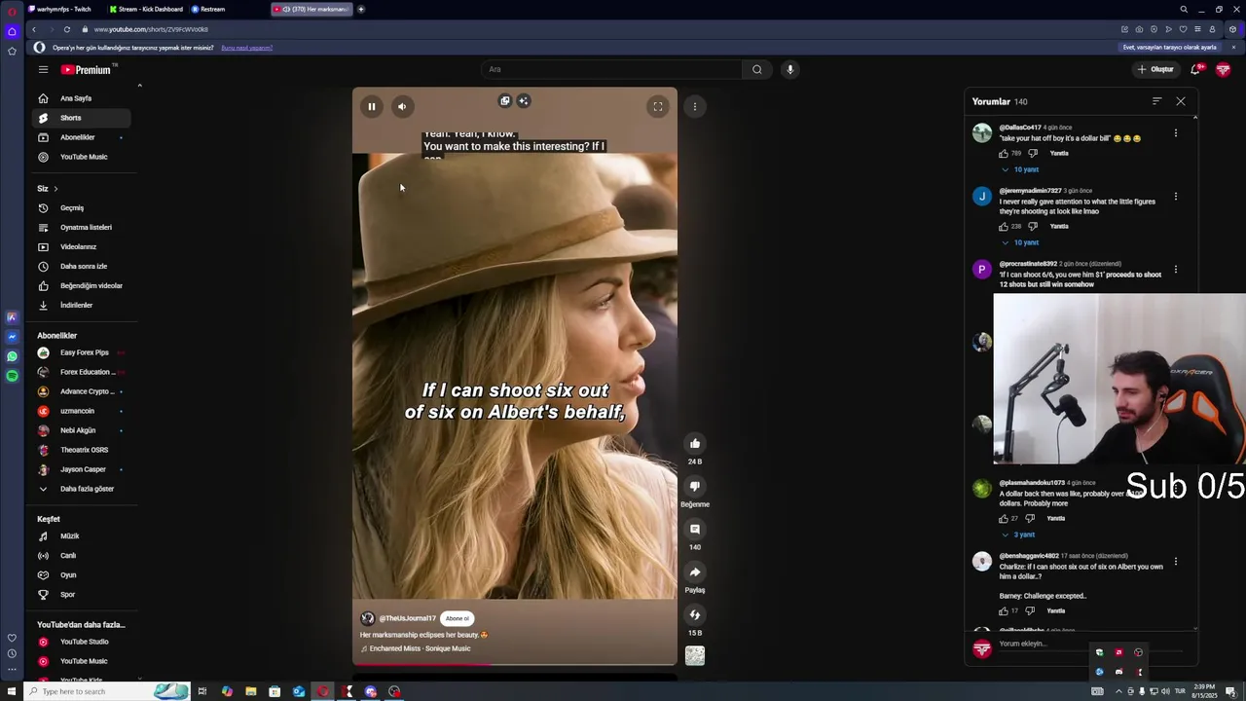Go to YouTube Premium home logo
Screen dimensions: 1246x701
point(87,69)
